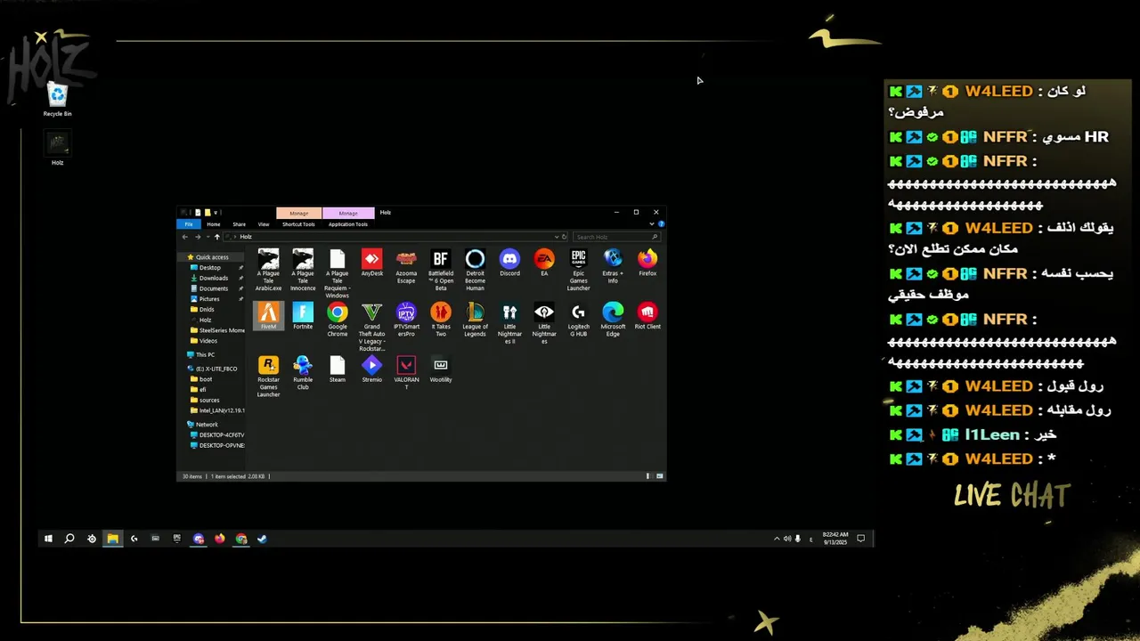Select the A Plague Tale Requiem file
Viewport: 1140px width, 641px height.
coord(338,273)
